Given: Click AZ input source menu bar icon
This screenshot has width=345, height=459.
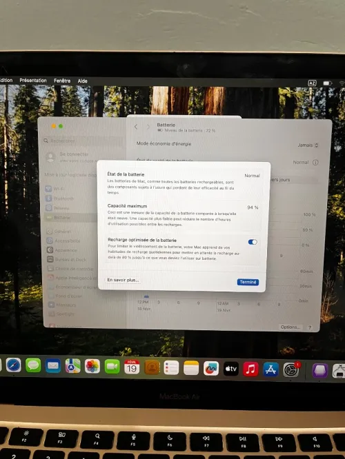Looking at the screenshot, I should tap(312, 83).
